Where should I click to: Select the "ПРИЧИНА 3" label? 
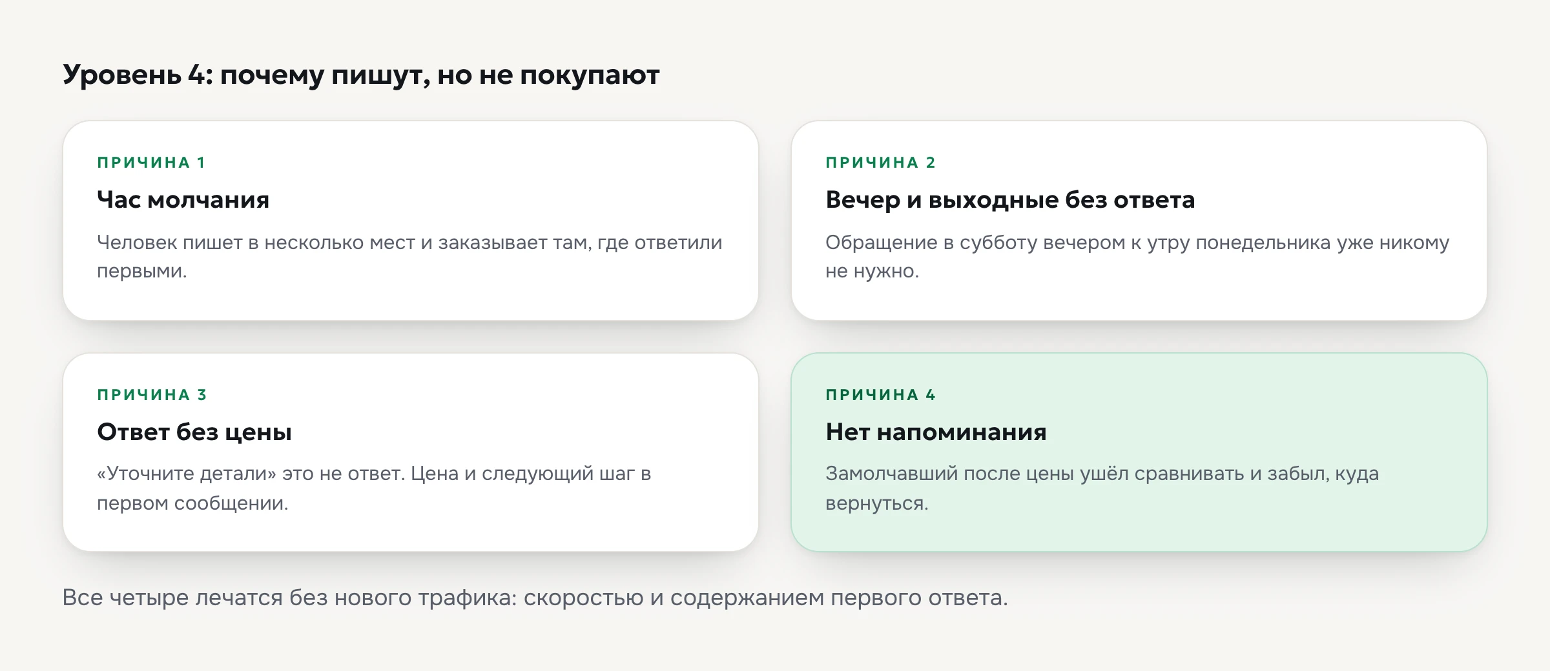click(x=152, y=395)
